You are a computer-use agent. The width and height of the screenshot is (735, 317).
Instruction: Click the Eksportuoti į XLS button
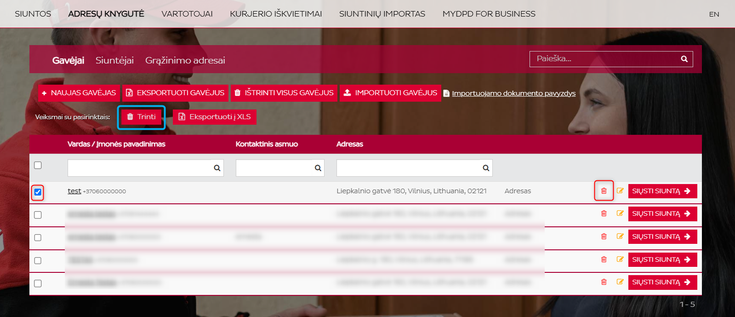click(215, 117)
